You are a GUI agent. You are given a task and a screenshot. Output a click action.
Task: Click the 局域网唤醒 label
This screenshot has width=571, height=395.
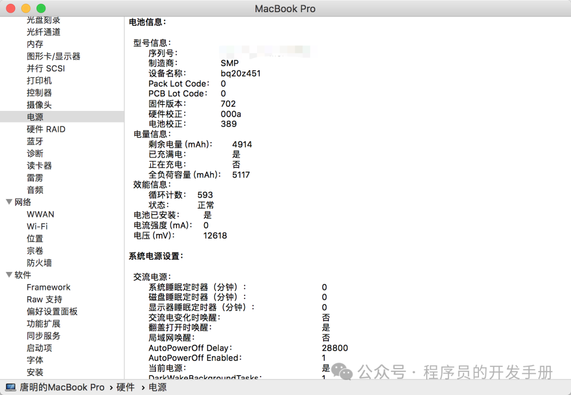point(171,338)
